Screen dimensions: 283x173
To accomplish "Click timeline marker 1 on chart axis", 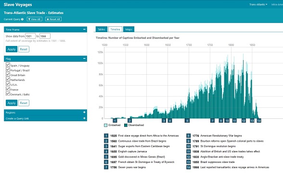I will [115, 121].
